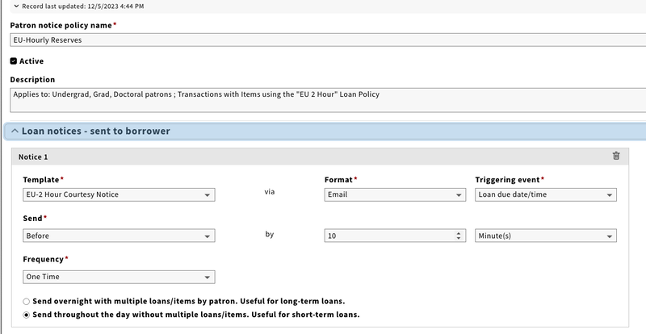
Task: Select Send overnight with multiple loans option
Action: pyautogui.click(x=27, y=301)
